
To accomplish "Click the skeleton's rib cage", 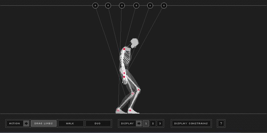I will pyautogui.click(x=126, y=57).
